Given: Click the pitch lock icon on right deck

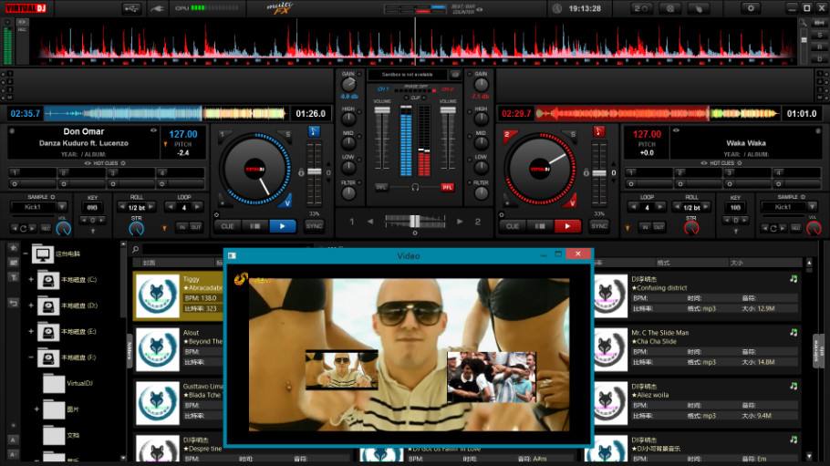Looking at the screenshot, I should tap(586, 172).
